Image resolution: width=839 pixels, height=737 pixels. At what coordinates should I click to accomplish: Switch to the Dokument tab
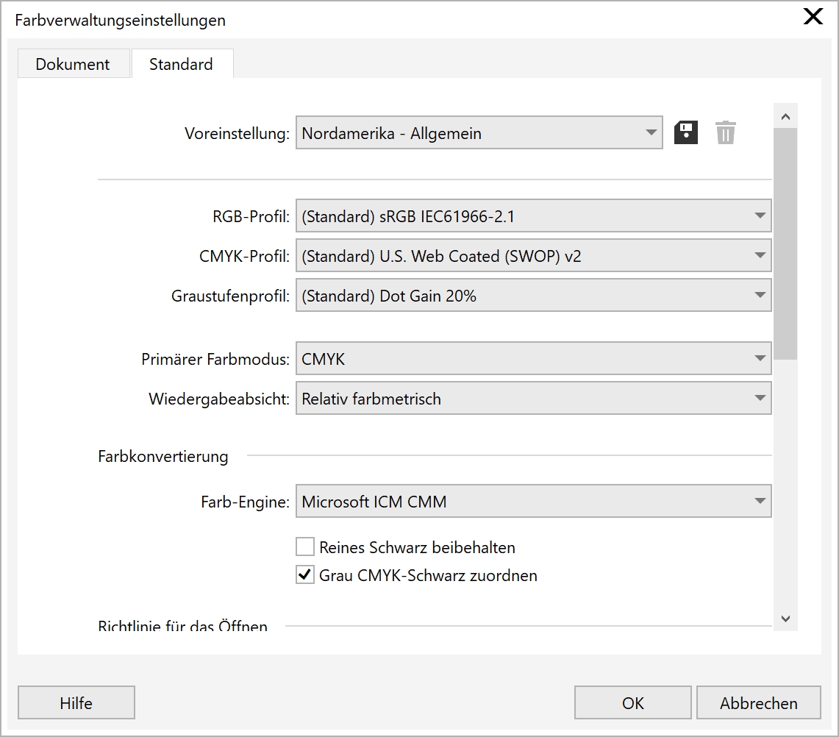(73, 64)
